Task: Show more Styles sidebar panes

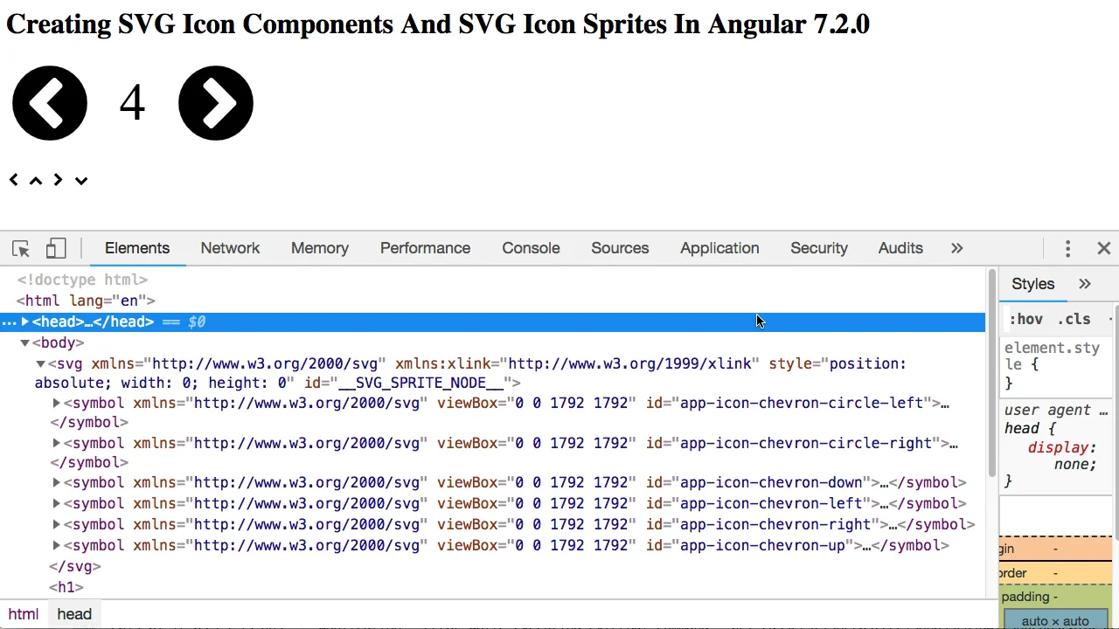Action: click(x=1085, y=284)
